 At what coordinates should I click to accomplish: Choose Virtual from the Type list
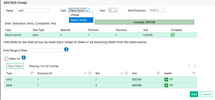coord(81,15)
